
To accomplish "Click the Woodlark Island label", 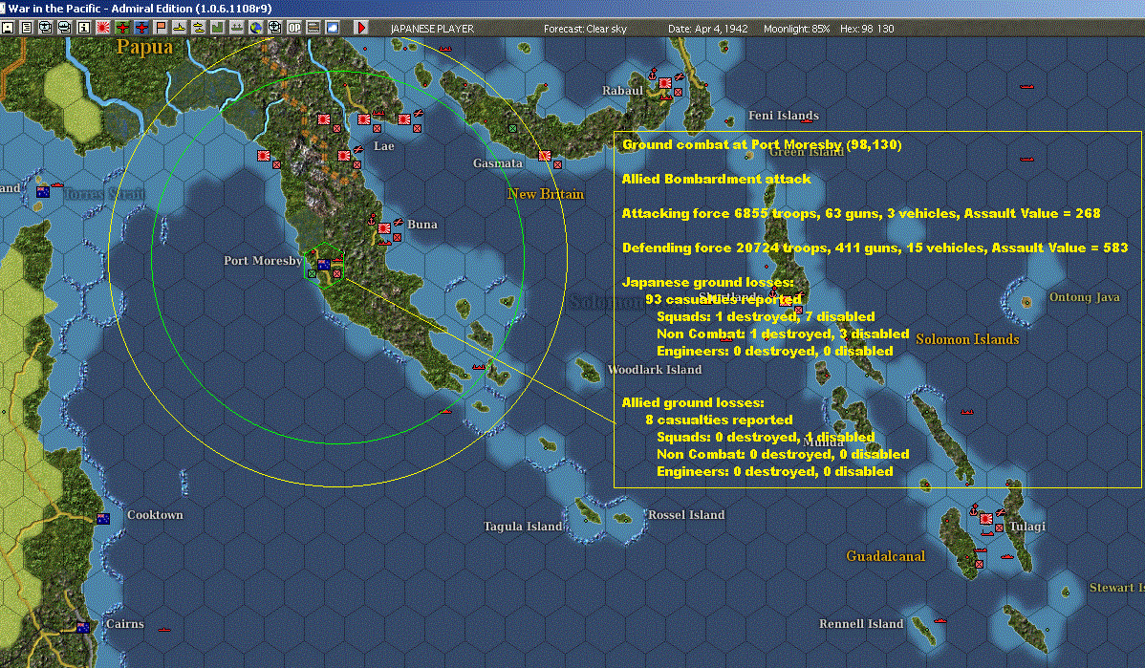I will tap(655, 370).
